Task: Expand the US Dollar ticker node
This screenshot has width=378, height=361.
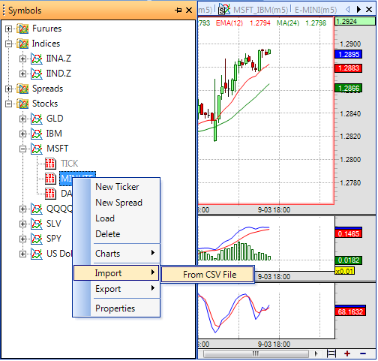Action: [22, 254]
